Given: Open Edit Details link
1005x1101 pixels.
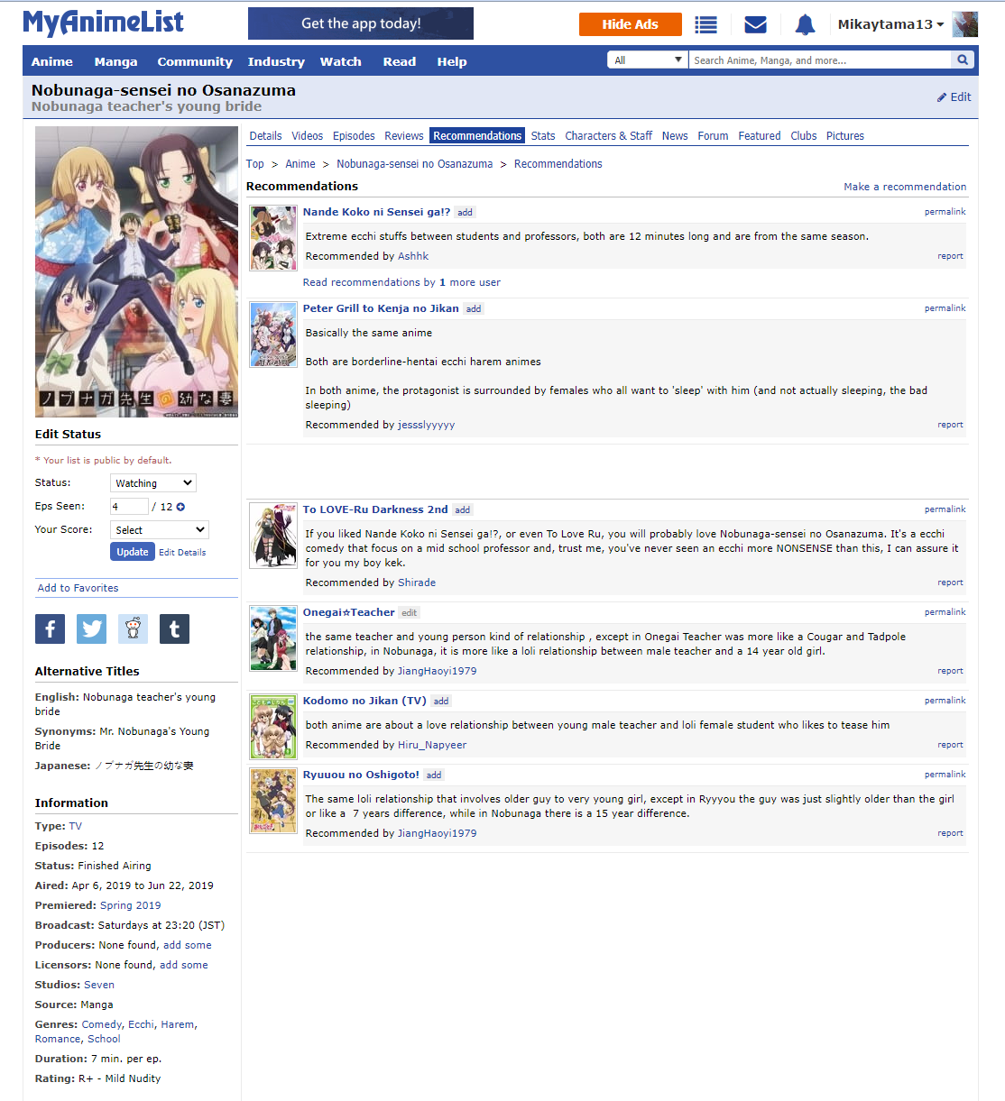Looking at the screenshot, I should 182,553.
